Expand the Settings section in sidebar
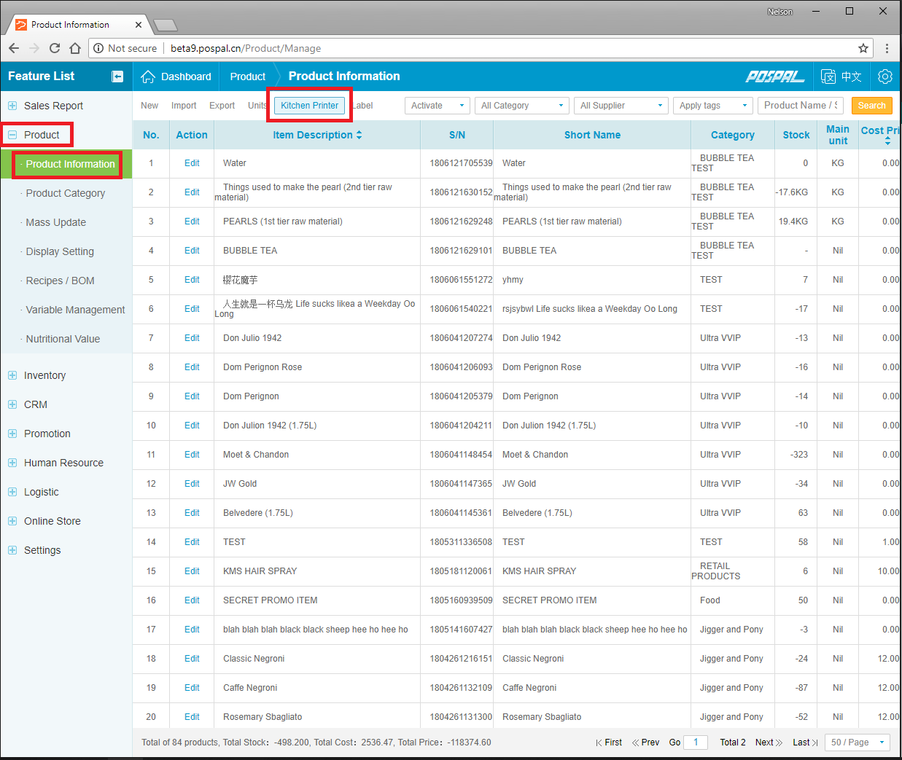The width and height of the screenshot is (902, 760). tap(12, 550)
